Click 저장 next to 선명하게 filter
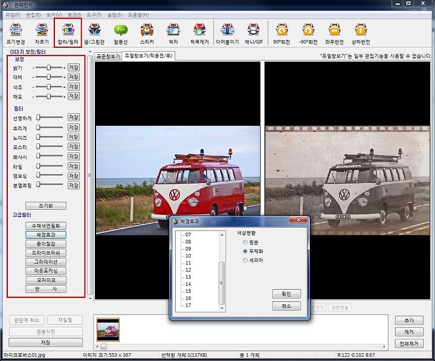435x361 pixels. coord(74,117)
